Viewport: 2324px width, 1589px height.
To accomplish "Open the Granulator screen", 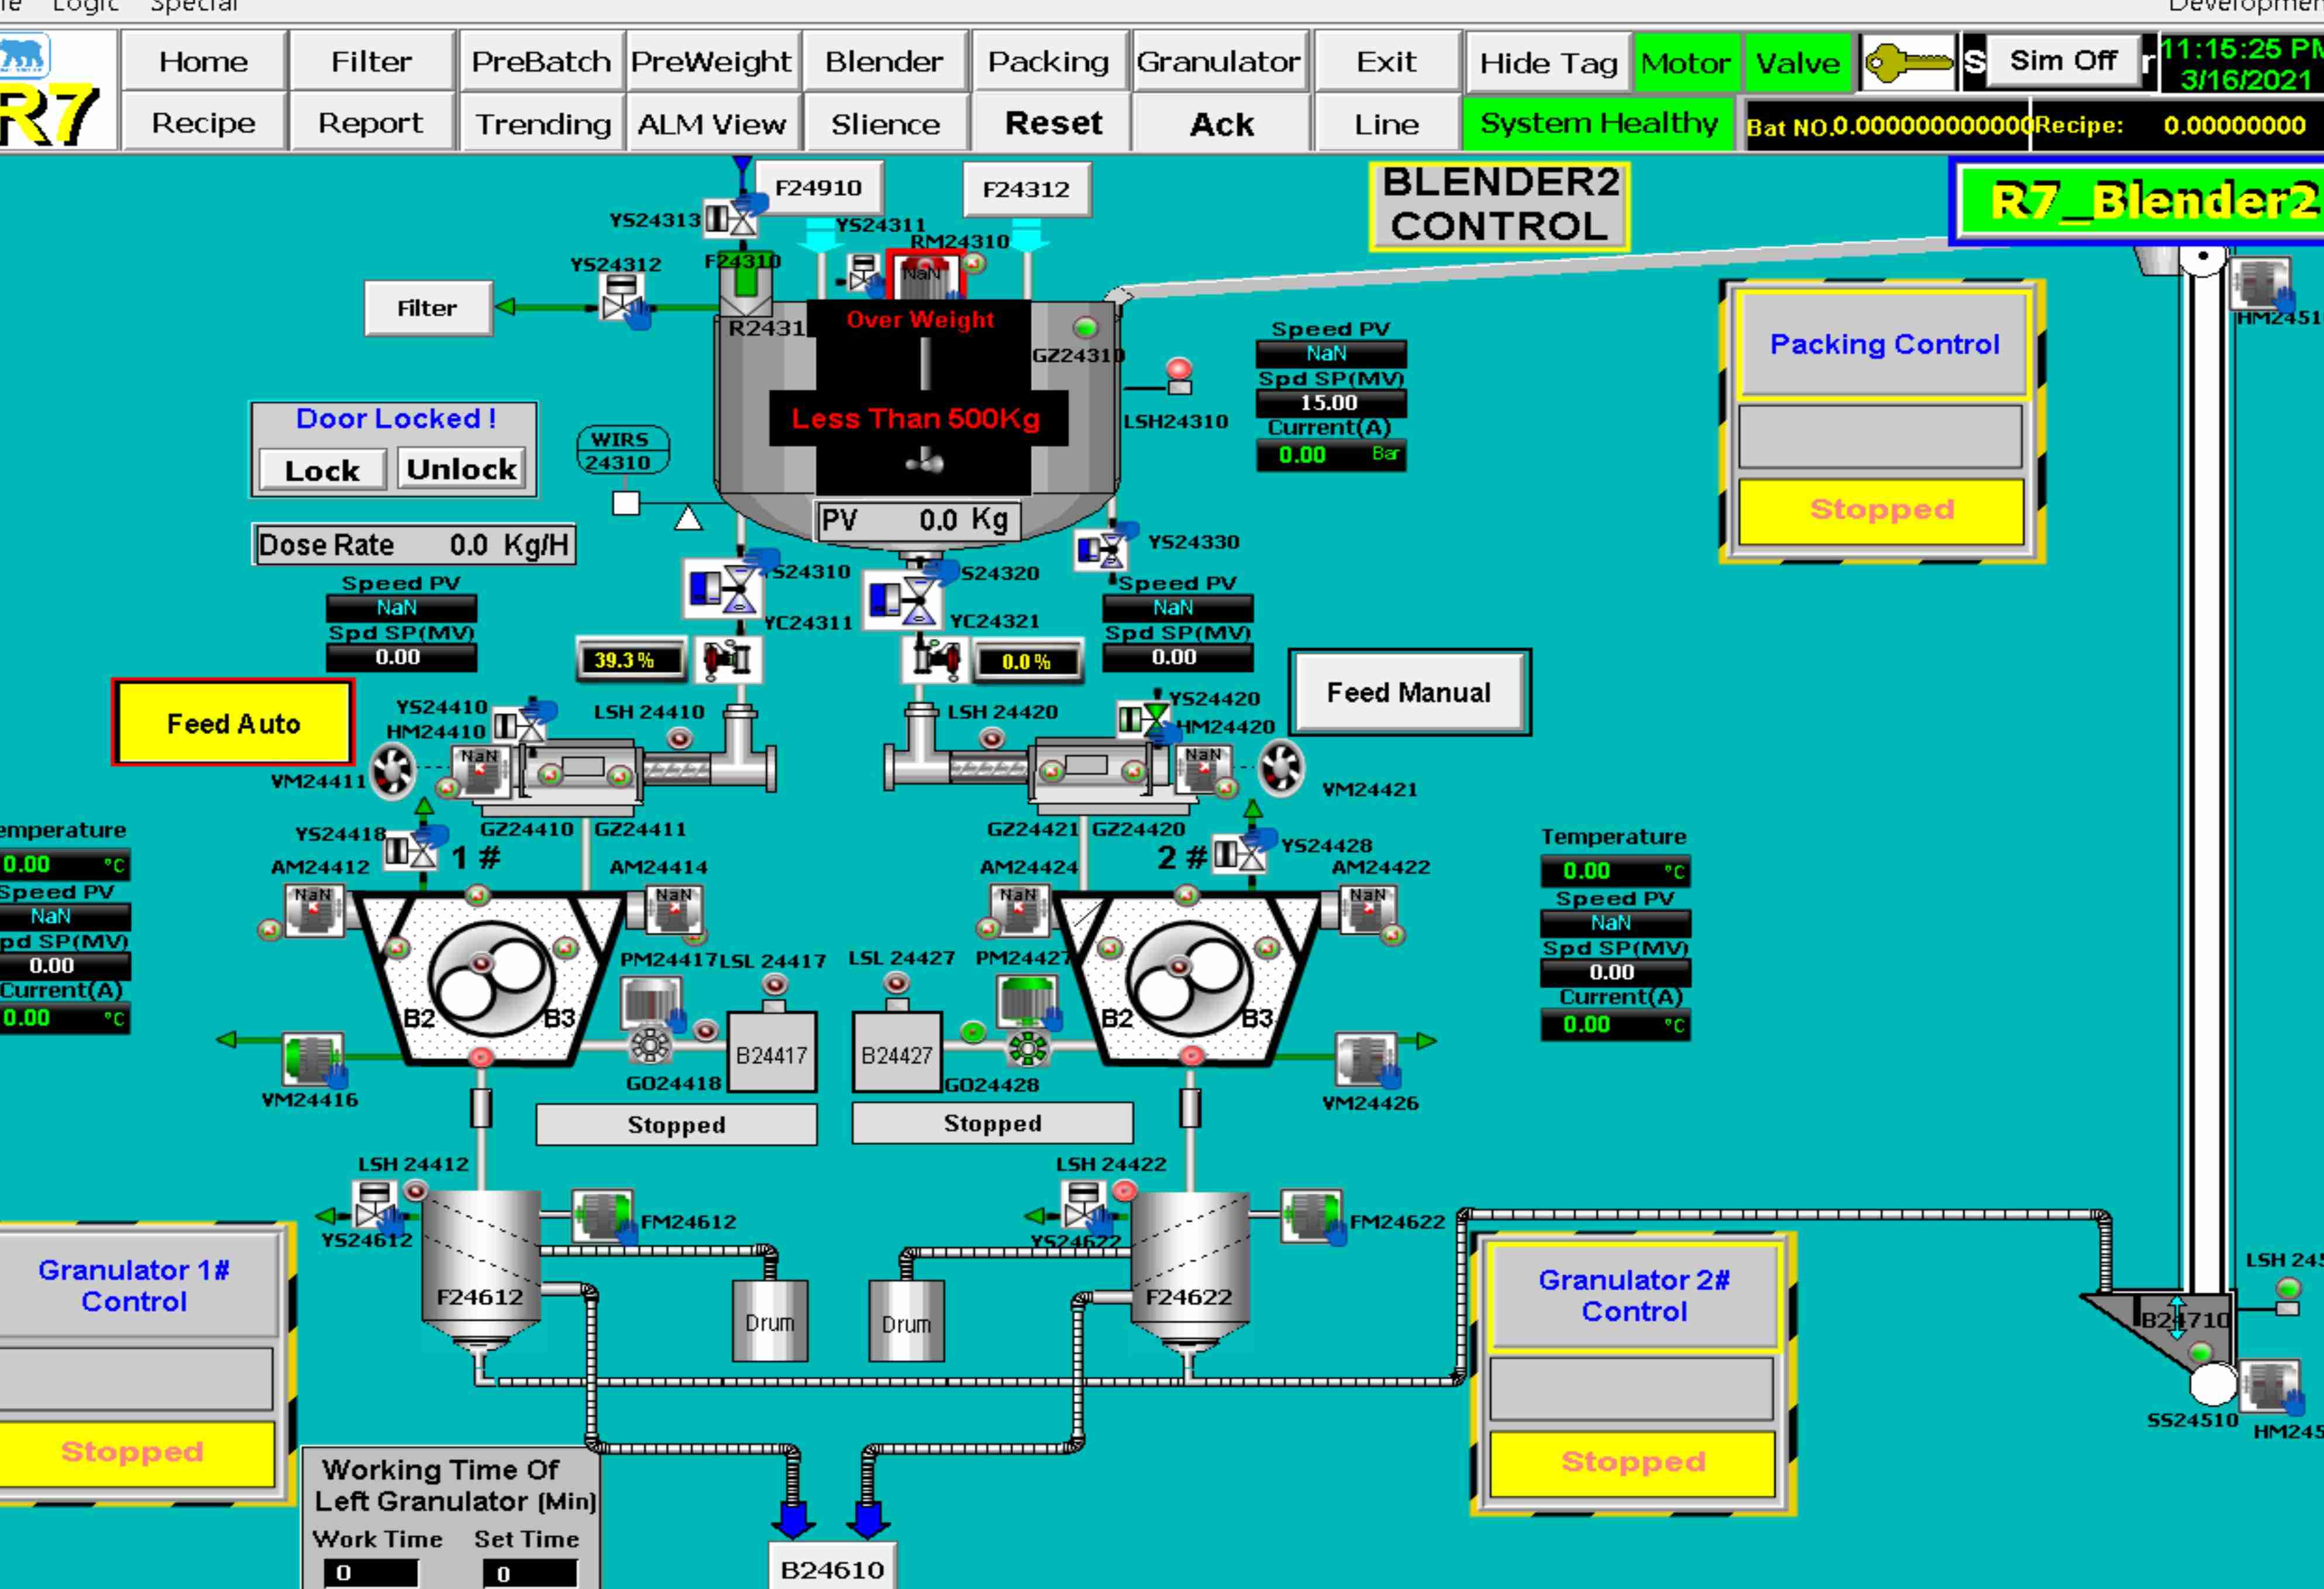I will [1218, 61].
